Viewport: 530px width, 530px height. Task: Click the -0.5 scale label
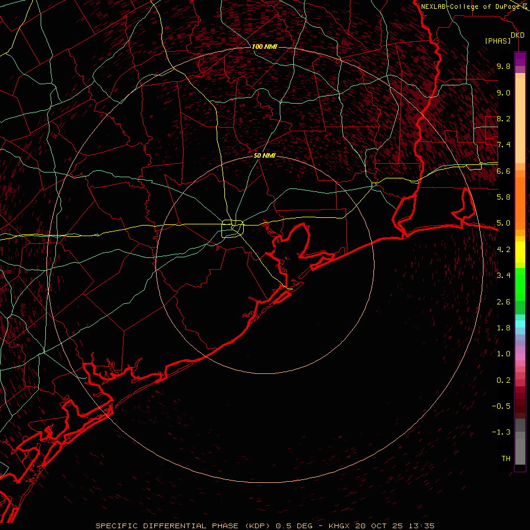[501, 406]
